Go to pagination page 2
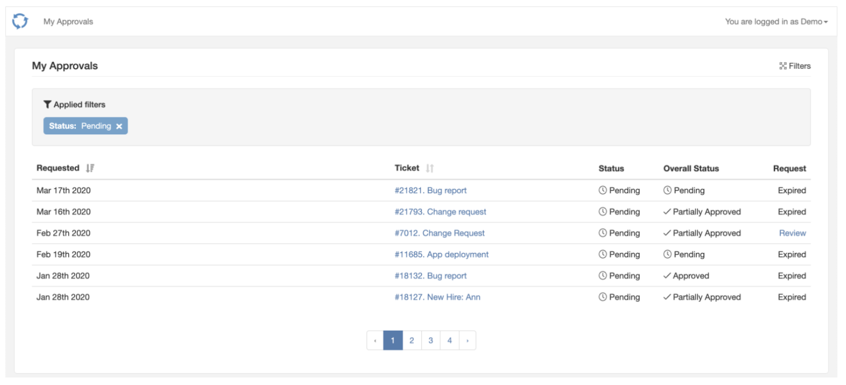 tap(412, 340)
